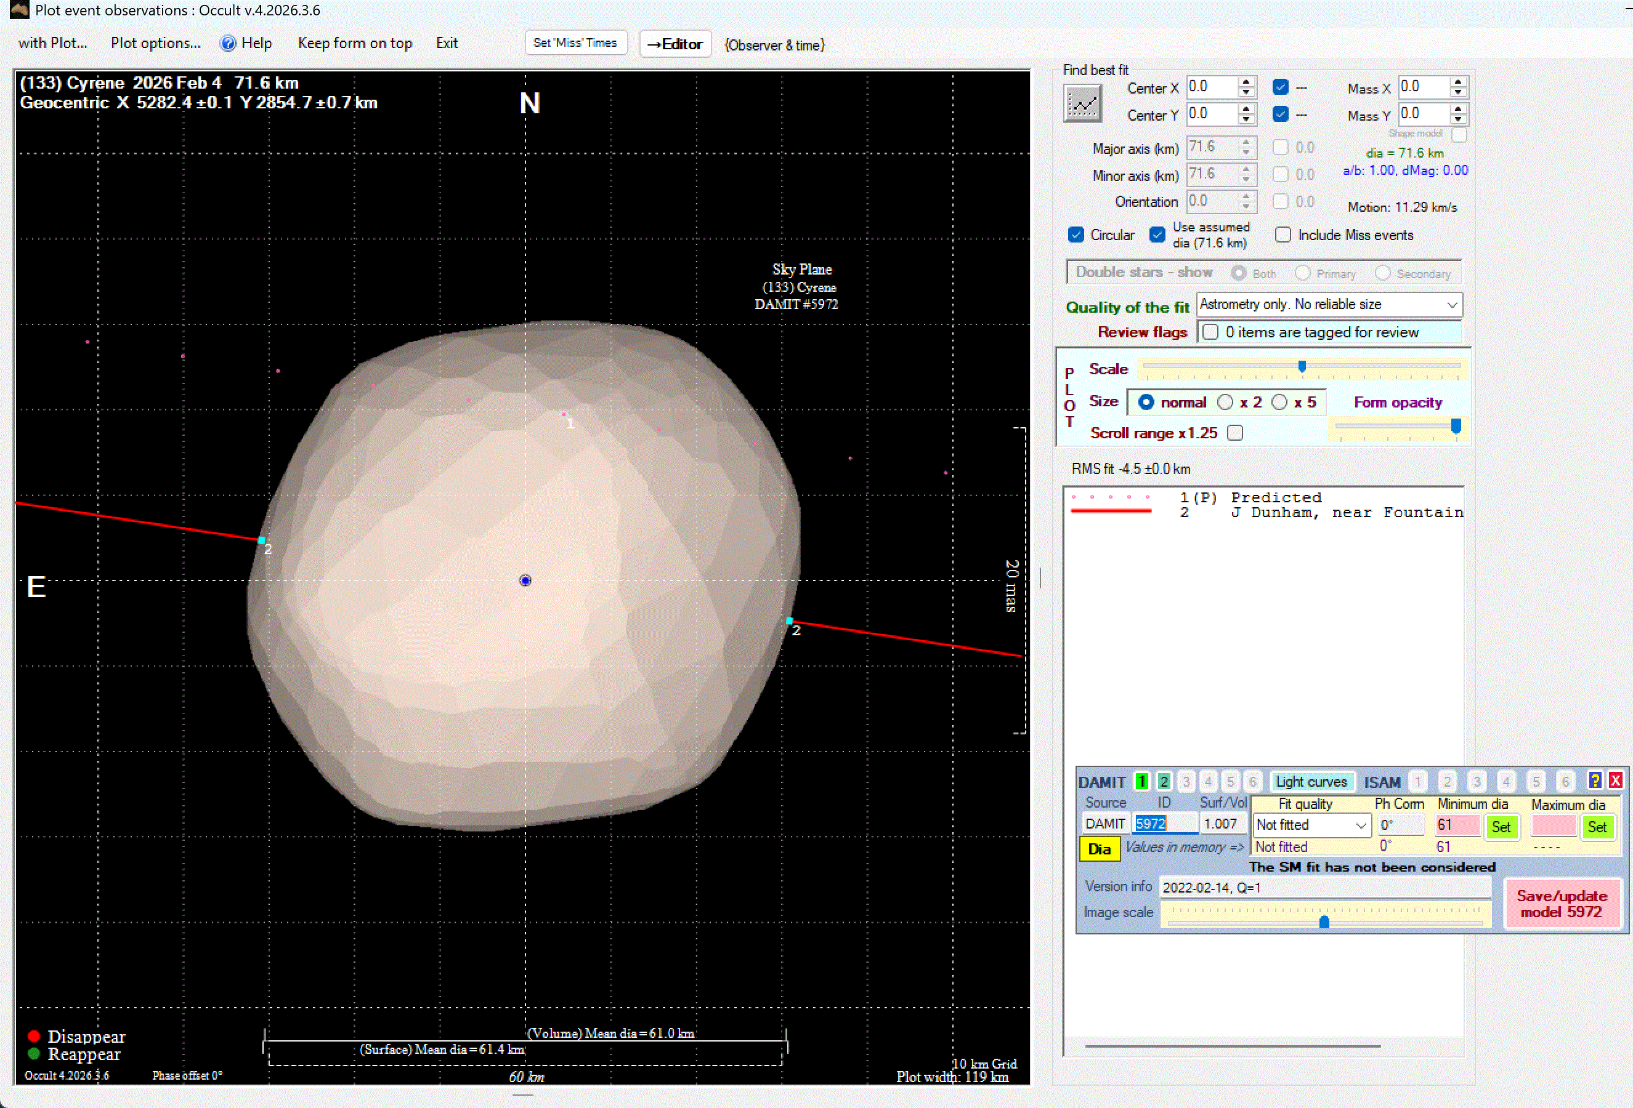The width and height of the screenshot is (1633, 1108).
Task: Click the Find best fit graph icon
Action: tap(1082, 105)
